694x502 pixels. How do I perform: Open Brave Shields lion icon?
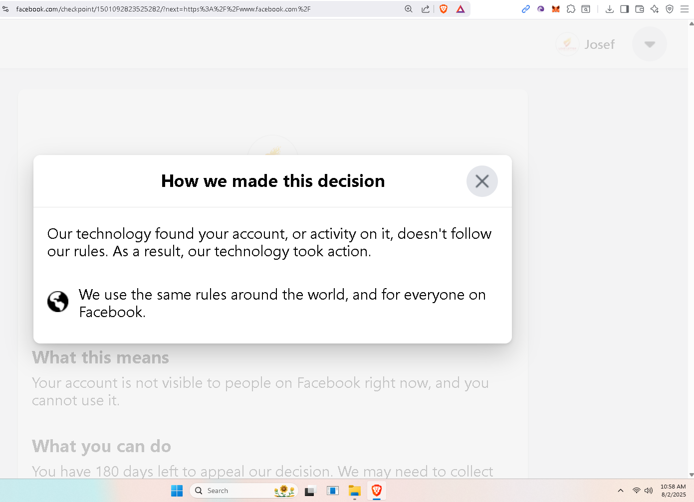coord(444,9)
